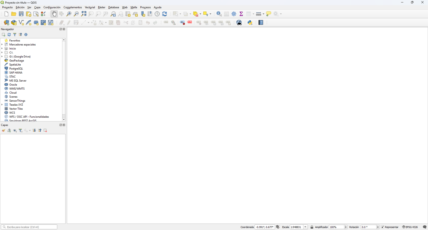The height and width of the screenshot is (230, 428).
Task: Open the Vectorial menu
Action: pyautogui.click(x=90, y=7)
